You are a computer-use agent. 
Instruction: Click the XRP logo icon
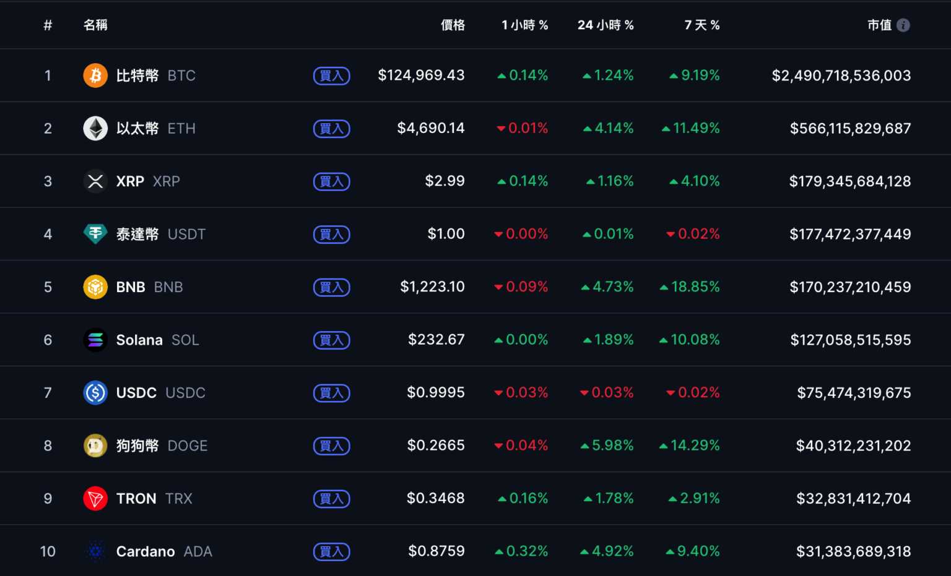(95, 181)
